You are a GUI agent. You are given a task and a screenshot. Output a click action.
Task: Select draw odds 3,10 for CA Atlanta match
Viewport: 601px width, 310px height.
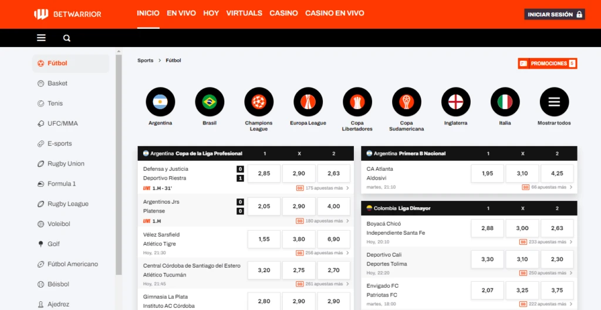coord(522,173)
